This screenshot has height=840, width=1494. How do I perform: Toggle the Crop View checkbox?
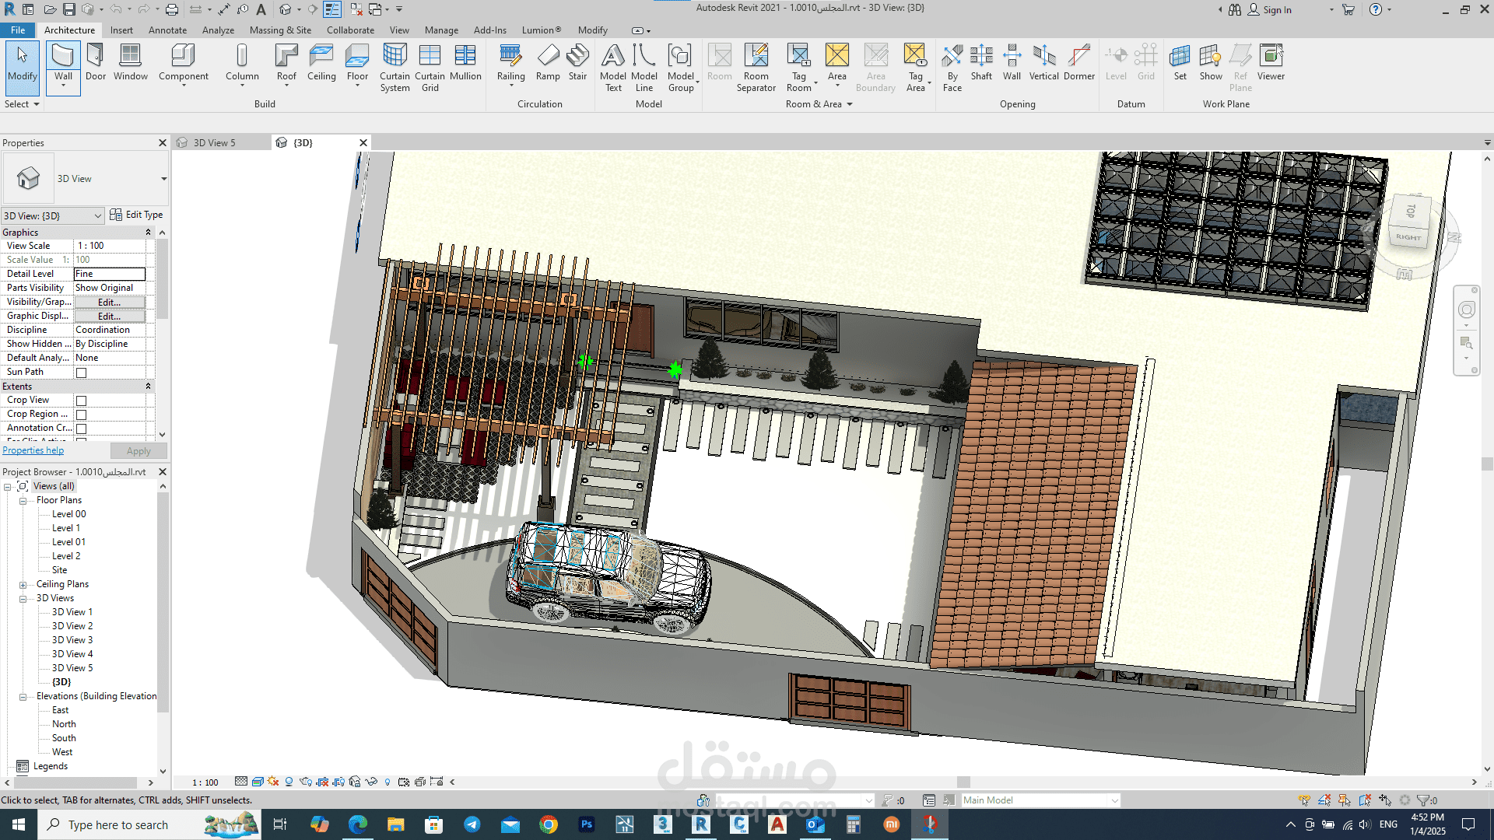(81, 401)
